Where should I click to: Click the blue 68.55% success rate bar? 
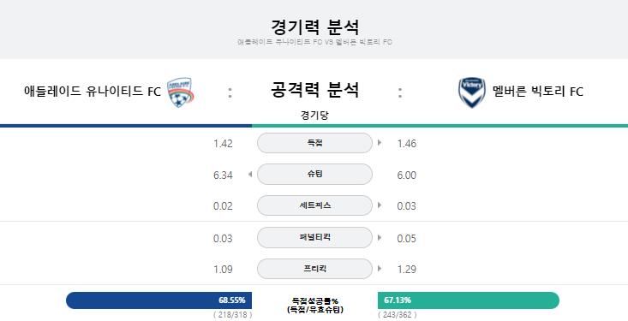(159, 300)
